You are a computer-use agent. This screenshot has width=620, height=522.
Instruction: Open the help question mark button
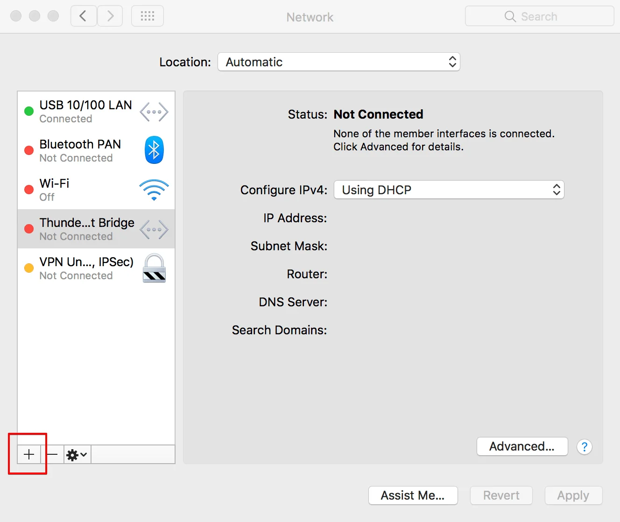pos(585,447)
